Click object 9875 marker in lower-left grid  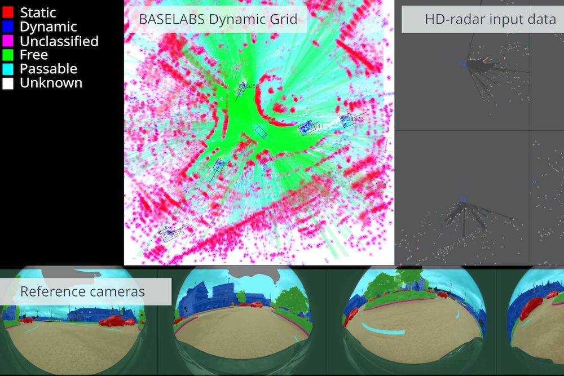[x=167, y=234]
